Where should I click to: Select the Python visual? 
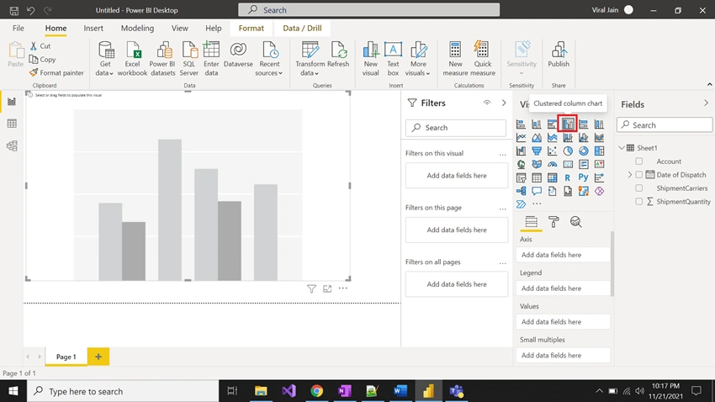(x=583, y=177)
